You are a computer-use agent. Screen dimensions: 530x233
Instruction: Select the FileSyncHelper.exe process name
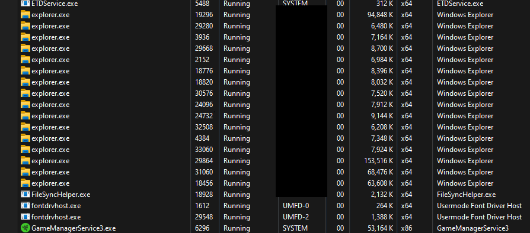tap(61, 195)
